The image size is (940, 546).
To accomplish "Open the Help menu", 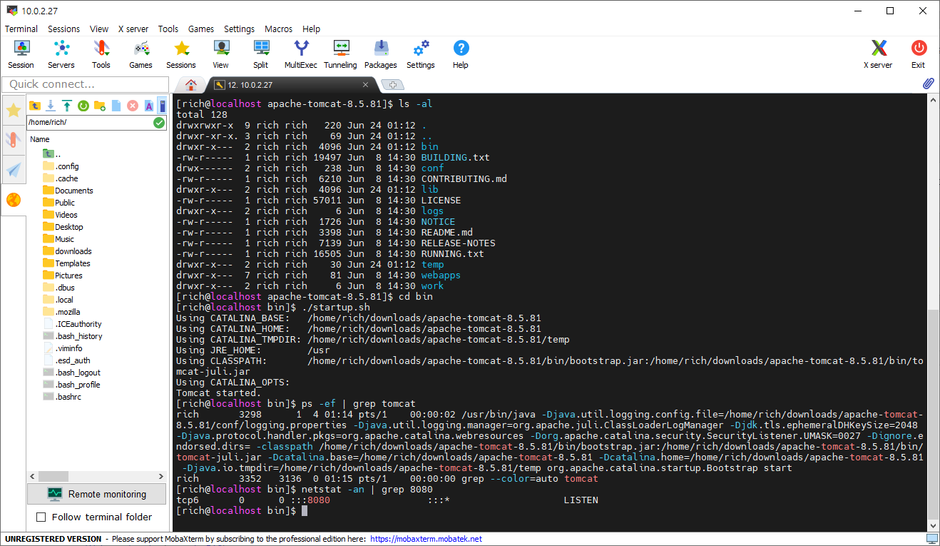I will 311,29.
